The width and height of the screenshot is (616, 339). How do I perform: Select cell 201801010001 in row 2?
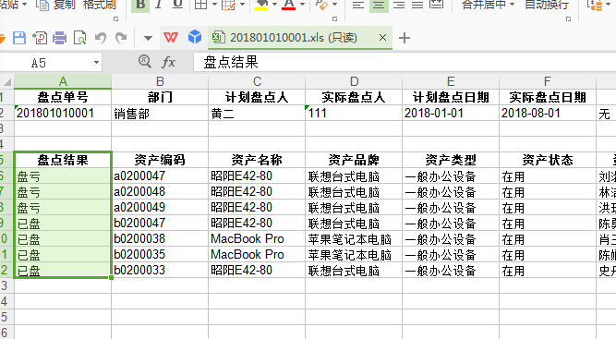pos(63,113)
